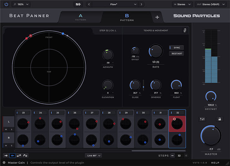Select step 32 R channel panner cell

coord(177,140)
